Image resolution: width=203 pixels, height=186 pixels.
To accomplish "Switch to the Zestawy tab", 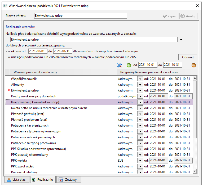I will (x=68, y=180).
